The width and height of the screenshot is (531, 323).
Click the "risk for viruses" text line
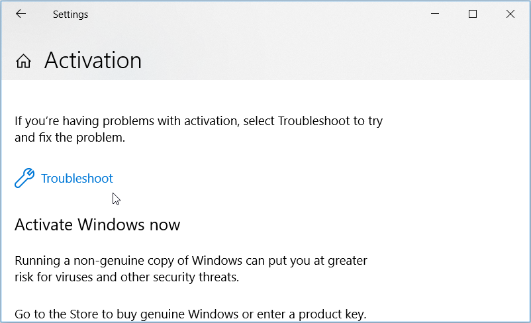pyautogui.click(x=126, y=277)
